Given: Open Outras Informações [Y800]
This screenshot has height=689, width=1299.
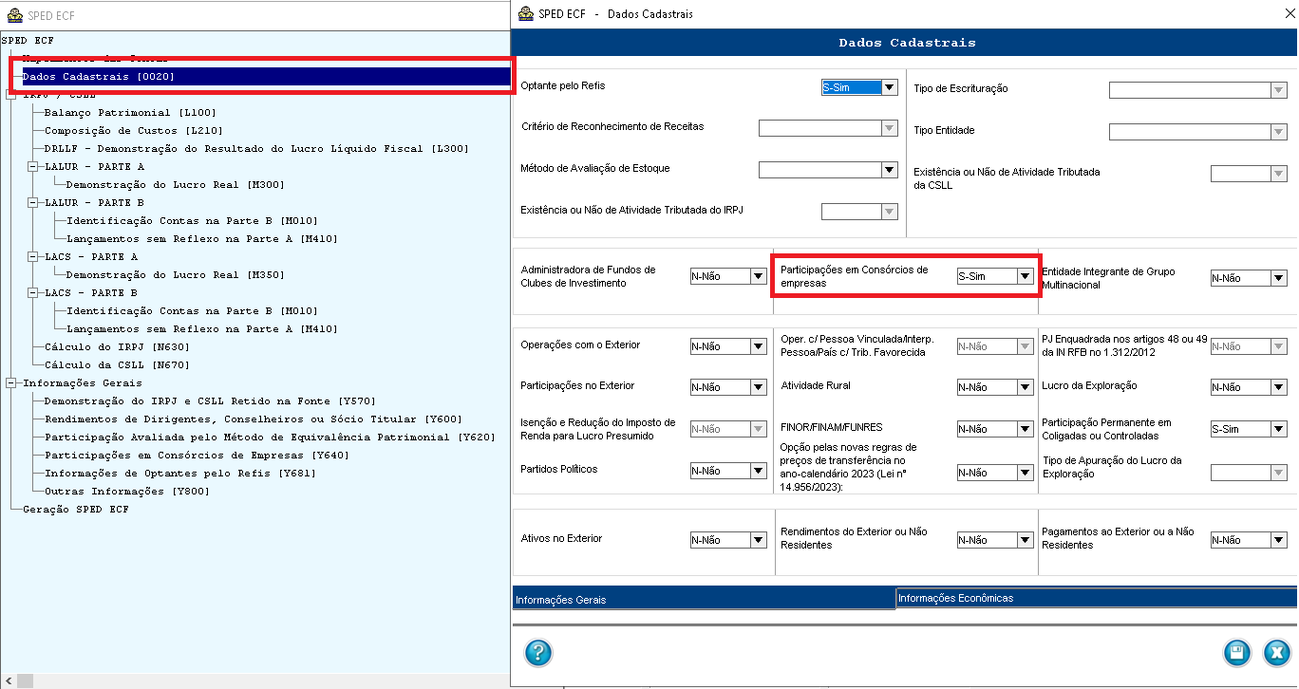Looking at the screenshot, I should (x=127, y=491).
